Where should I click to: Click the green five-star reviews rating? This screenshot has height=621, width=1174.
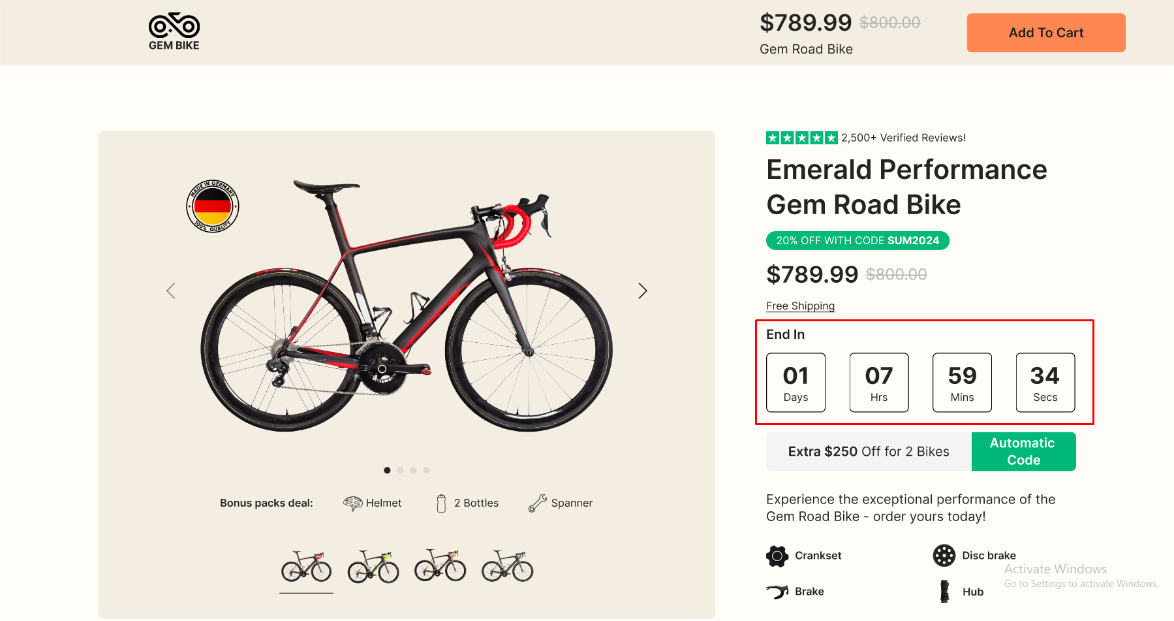801,138
